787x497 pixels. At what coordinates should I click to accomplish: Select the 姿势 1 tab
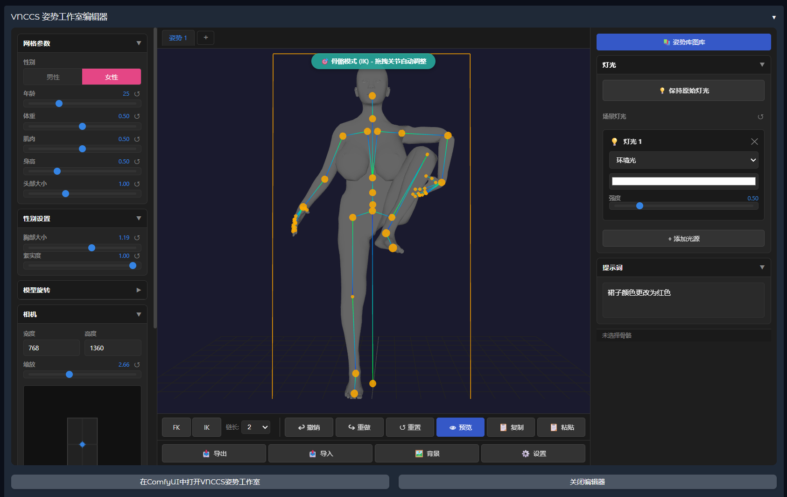(x=178, y=38)
